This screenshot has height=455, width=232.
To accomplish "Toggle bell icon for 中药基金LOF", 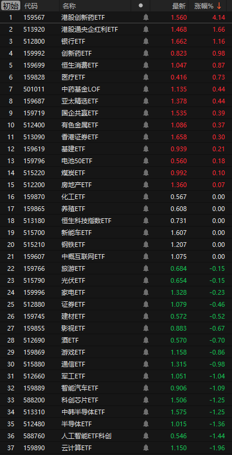I will pyautogui.click(x=146, y=89).
